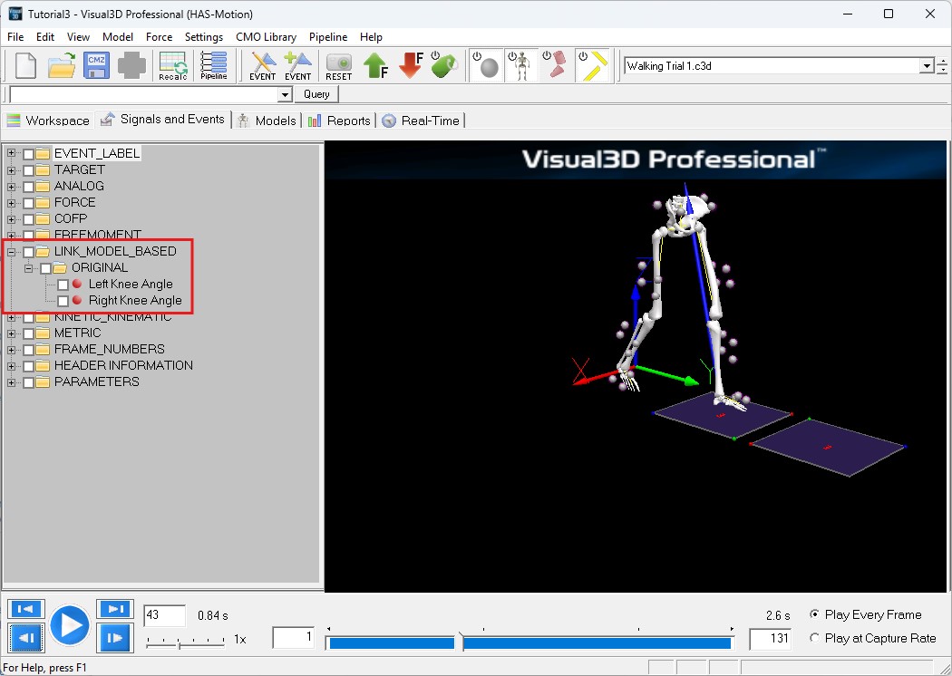Select Play Every Frame radio button
952x676 pixels.
point(815,614)
